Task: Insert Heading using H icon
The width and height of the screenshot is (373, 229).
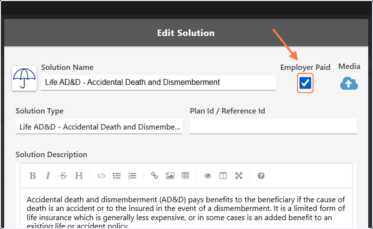Action: click(x=79, y=176)
